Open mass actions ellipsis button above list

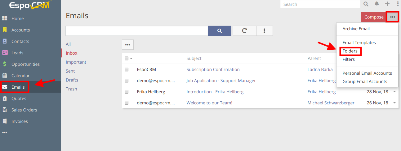click(x=127, y=44)
